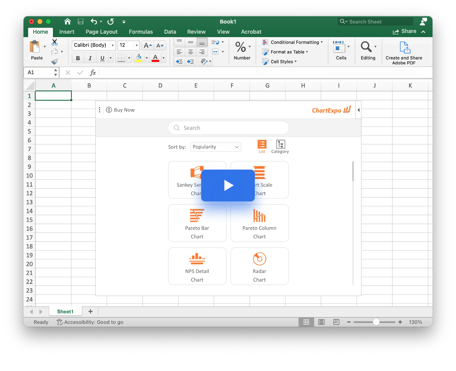Enable Center horizontal alignment
Image resolution: width=456 pixels, height=371 pixels.
click(191, 52)
